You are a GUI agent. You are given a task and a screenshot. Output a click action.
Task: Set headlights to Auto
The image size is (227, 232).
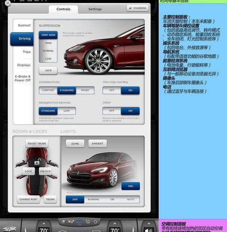pyautogui.click(x=131, y=199)
